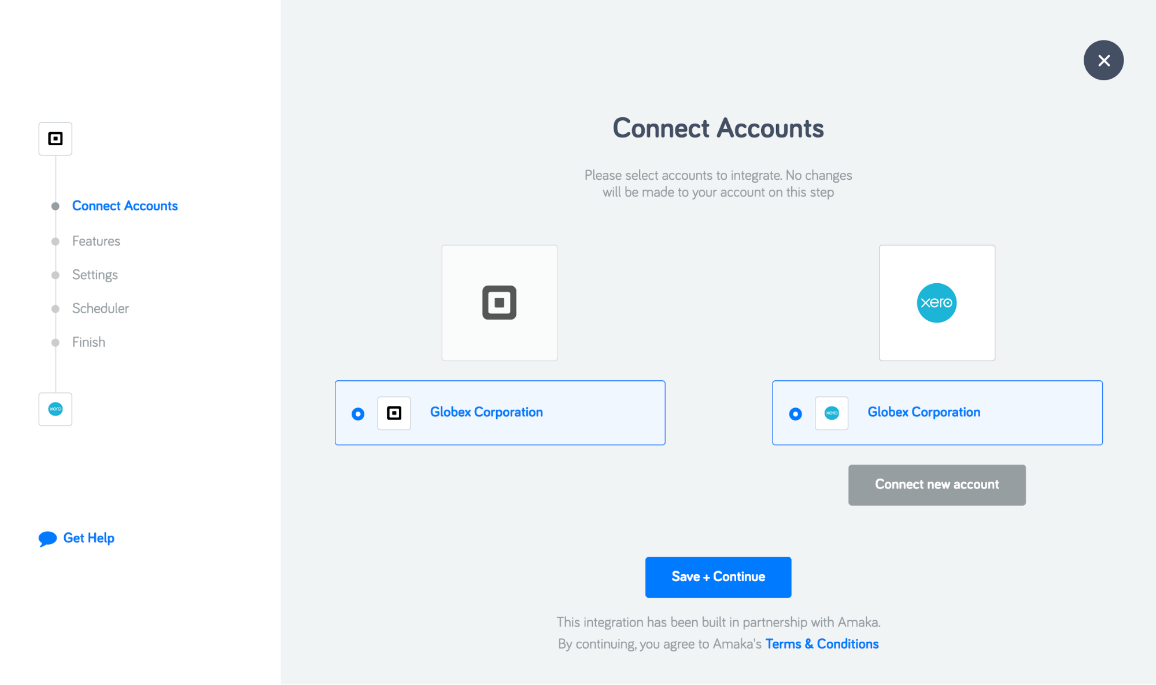
Task: Click the Finish step in sidebar
Action: pos(89,342)
